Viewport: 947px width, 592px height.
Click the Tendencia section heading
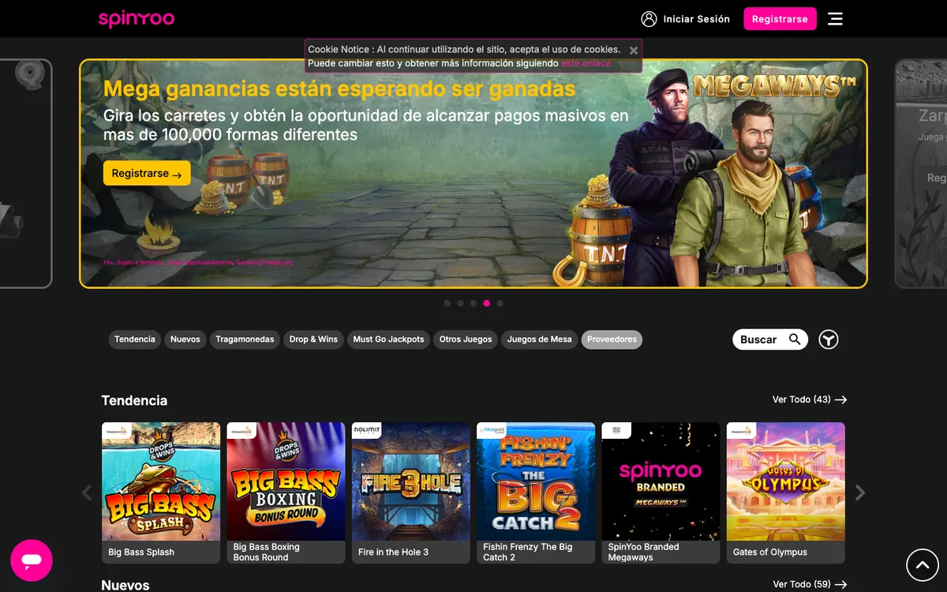(134, 400)
